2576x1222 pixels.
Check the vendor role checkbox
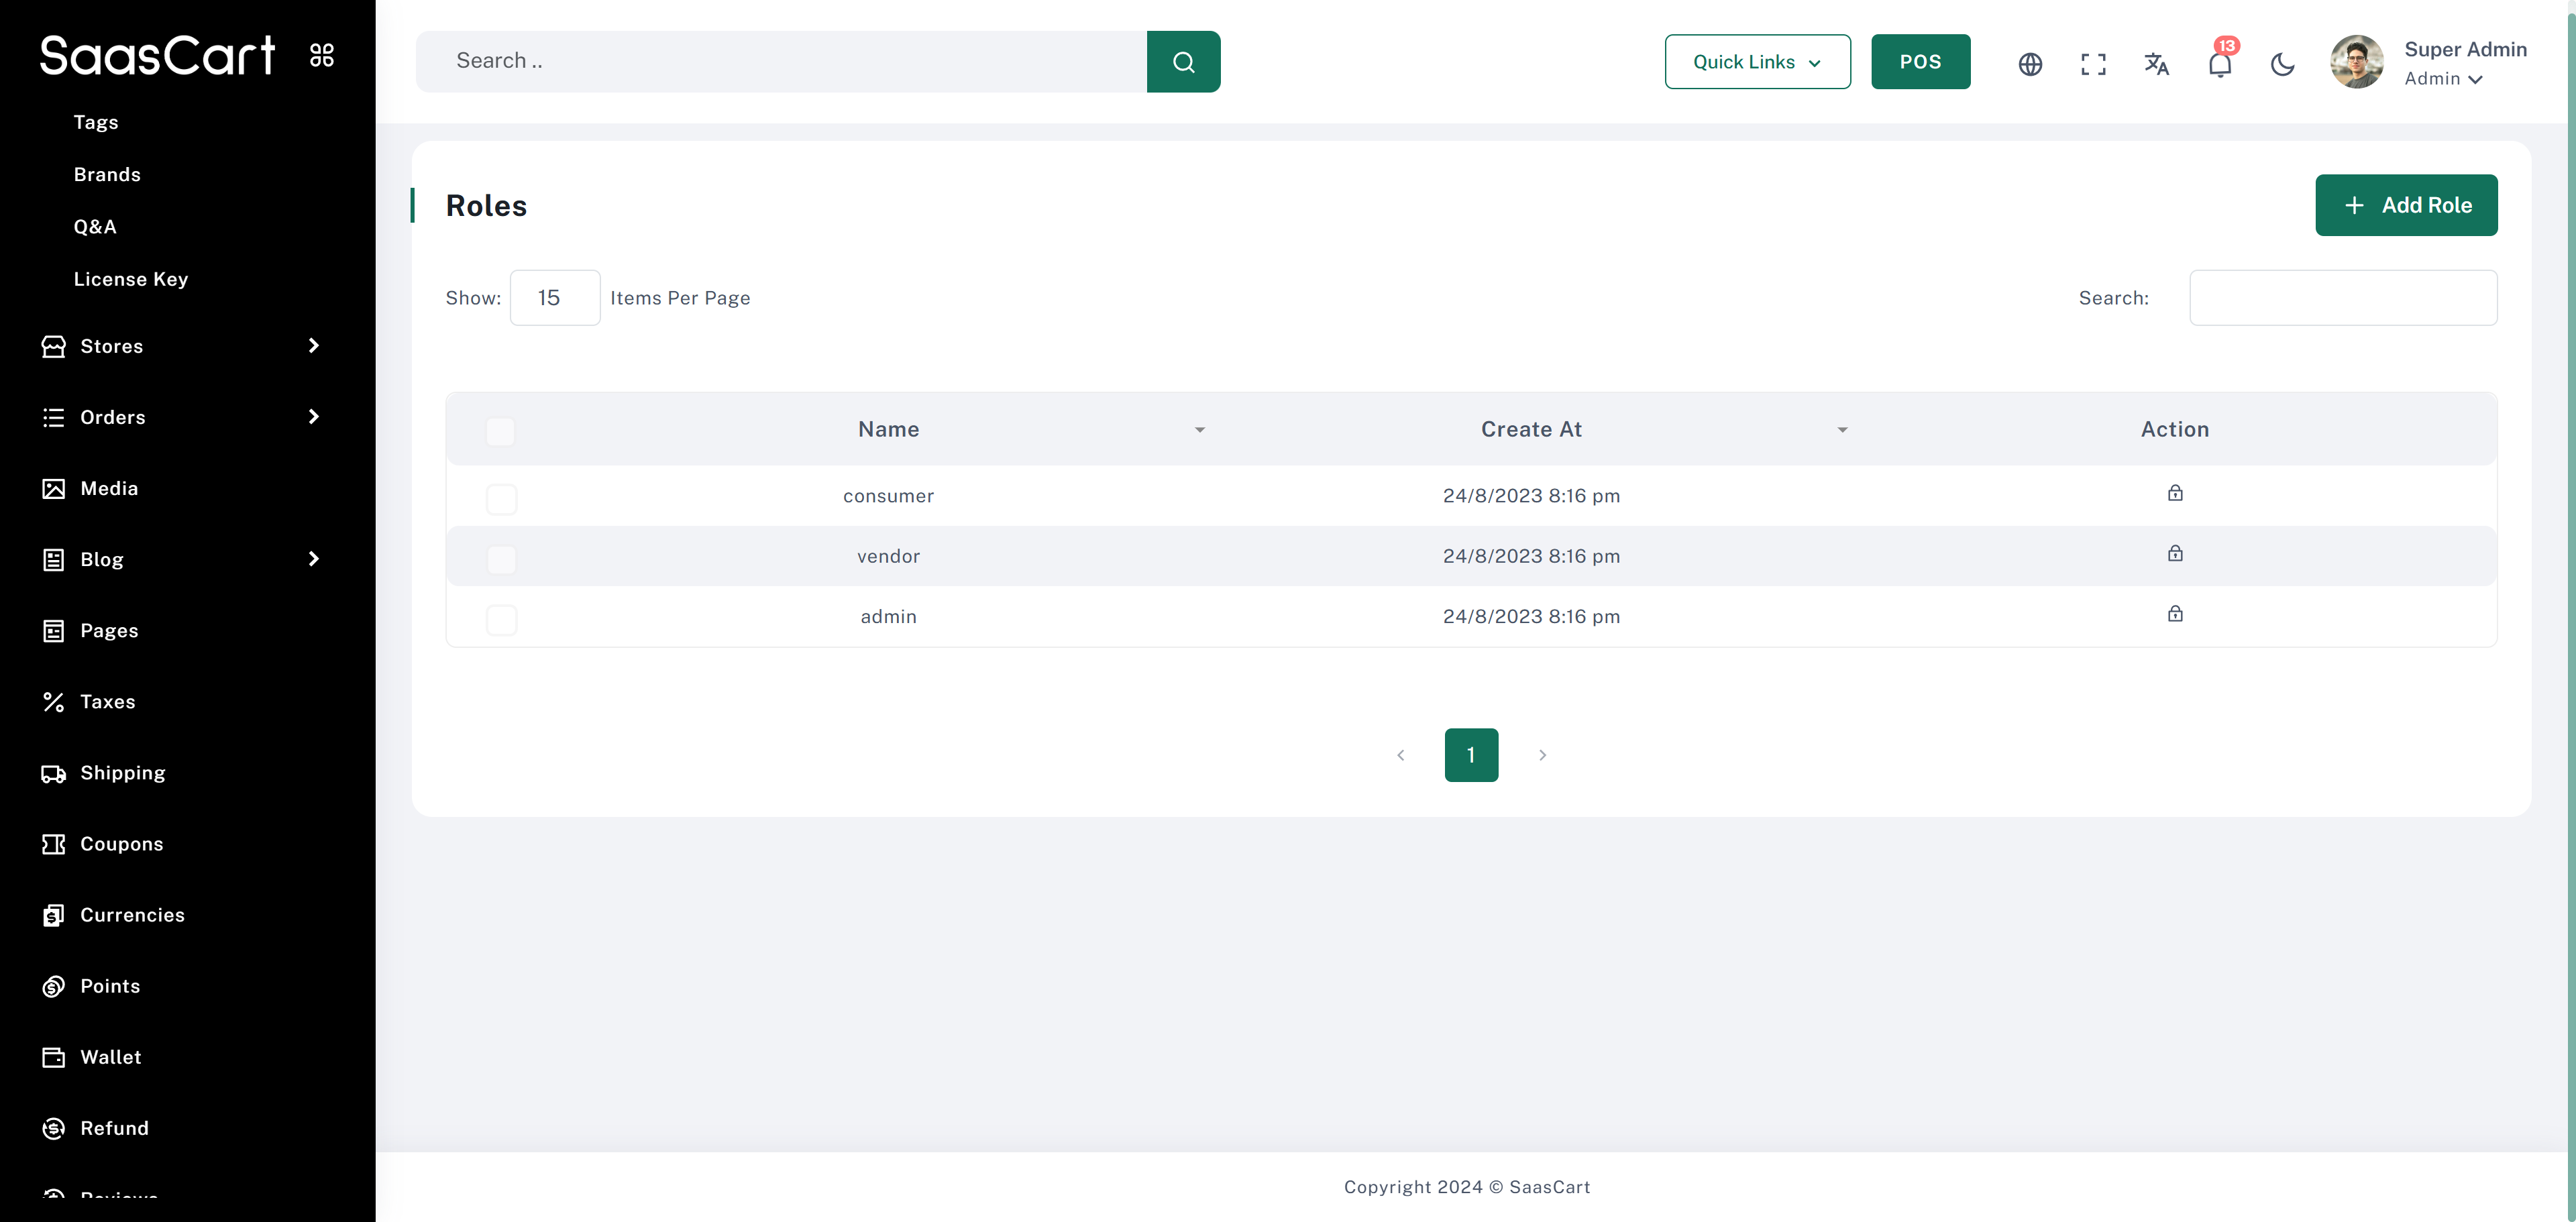pyautogui.click(x=501, y=558)
